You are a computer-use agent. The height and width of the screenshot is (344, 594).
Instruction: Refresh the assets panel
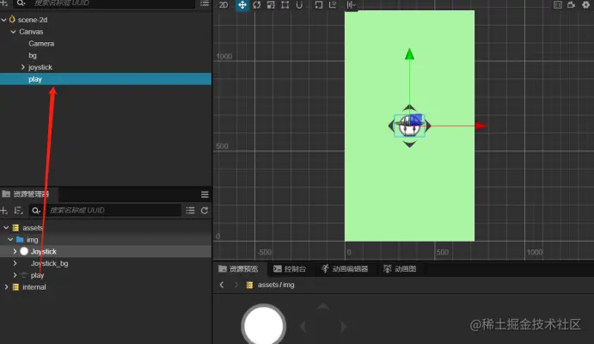click(205, 210)
